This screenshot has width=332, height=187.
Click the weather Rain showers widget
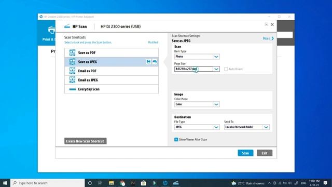(248, 183)
